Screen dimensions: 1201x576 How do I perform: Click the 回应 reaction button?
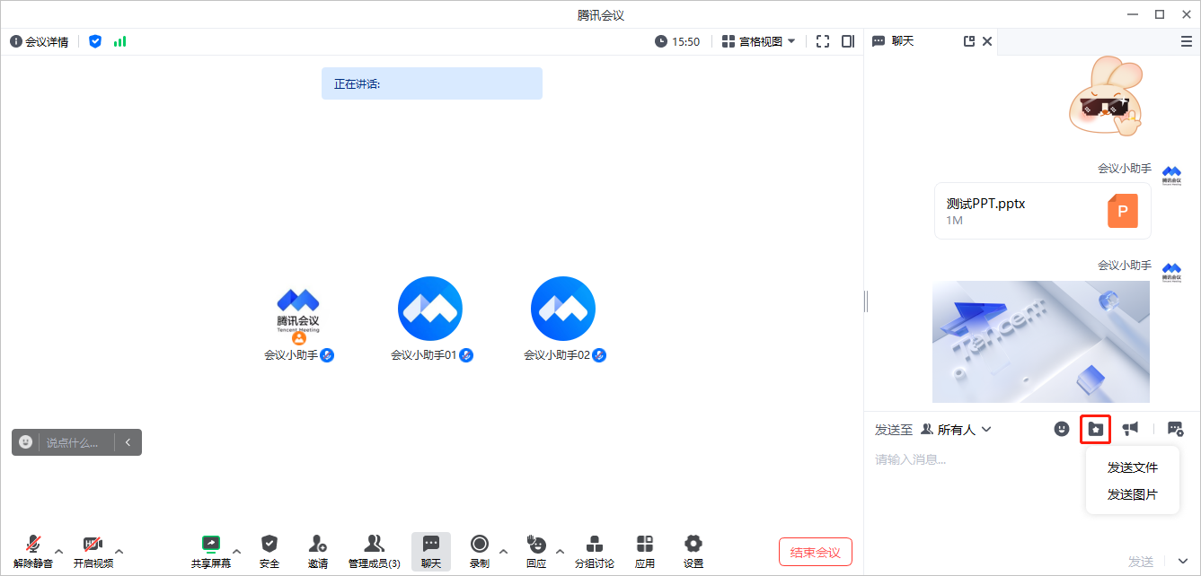(x=536, y=552)
